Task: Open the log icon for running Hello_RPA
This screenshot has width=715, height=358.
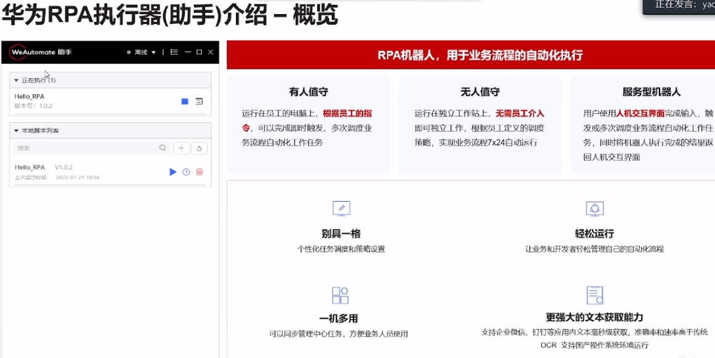Action: (199, 101)
